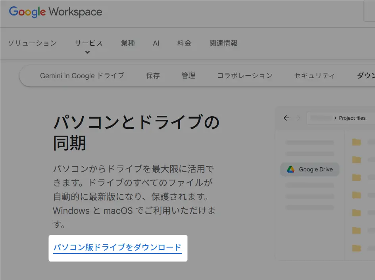Open the セキュリティ tab
The image size is (375, 280).
click(x=314, y=75)
